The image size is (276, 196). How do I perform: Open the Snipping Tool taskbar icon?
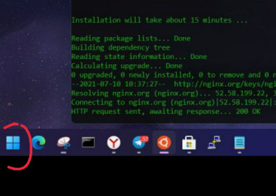64,143
